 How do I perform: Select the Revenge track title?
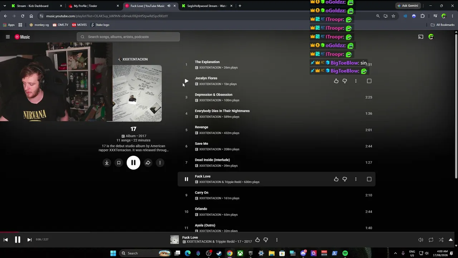201,127
